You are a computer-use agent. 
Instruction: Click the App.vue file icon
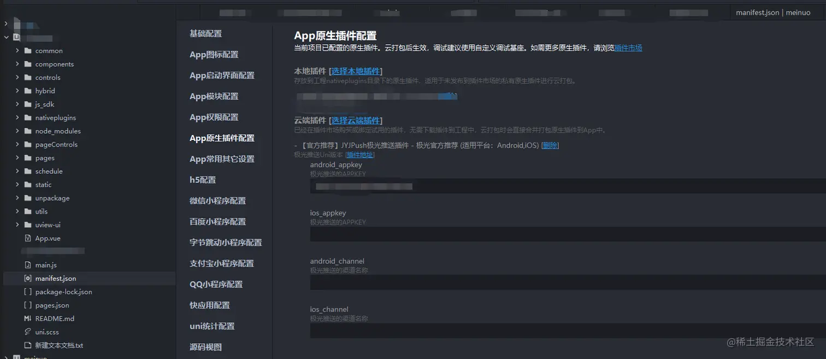[28, 238]
